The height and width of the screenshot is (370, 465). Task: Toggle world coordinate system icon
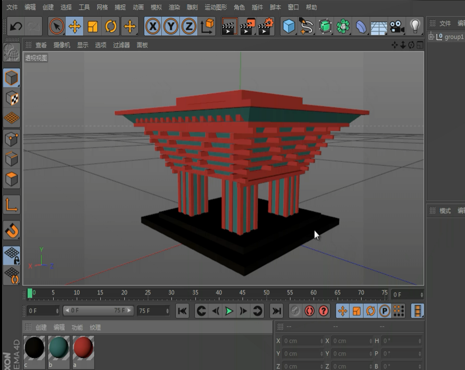[x=208, y=27]
